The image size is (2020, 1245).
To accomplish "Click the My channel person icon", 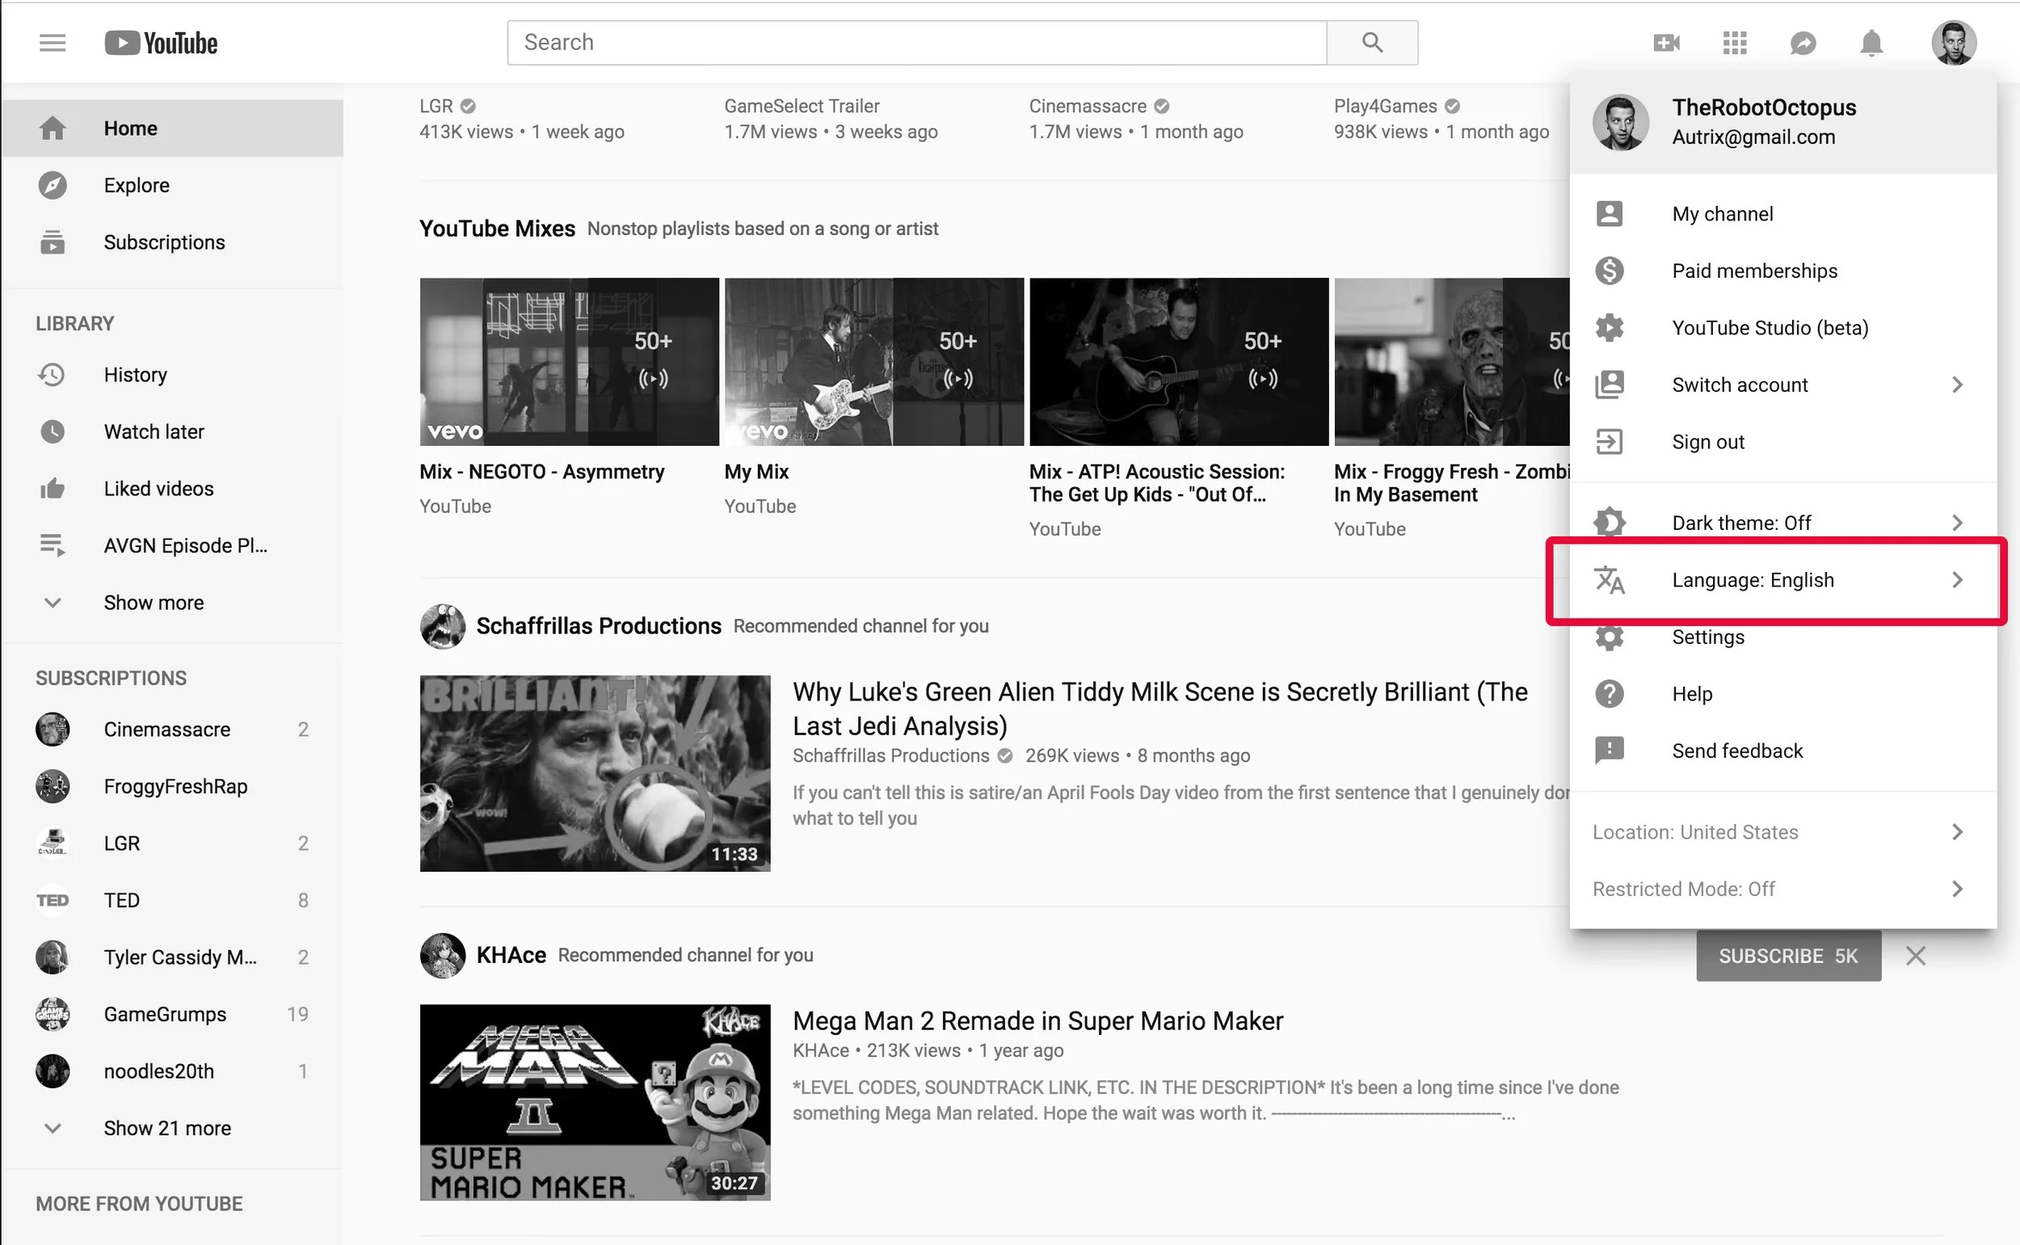I will point(1609,214).
